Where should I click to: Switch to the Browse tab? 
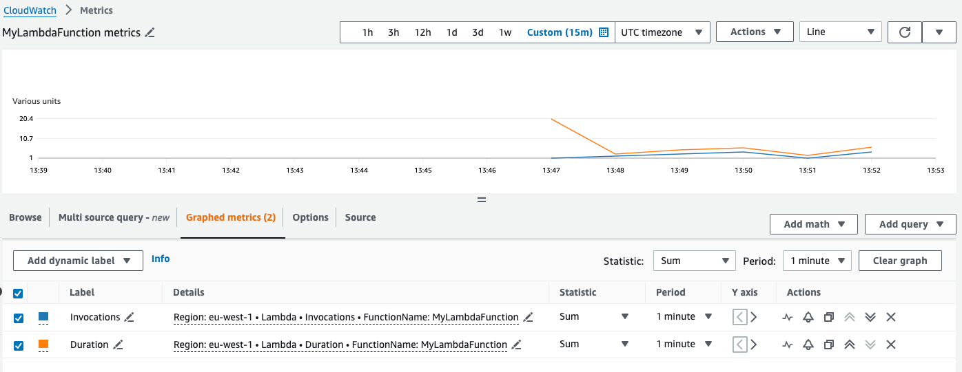pyautogui.click(x=25, y=217)
